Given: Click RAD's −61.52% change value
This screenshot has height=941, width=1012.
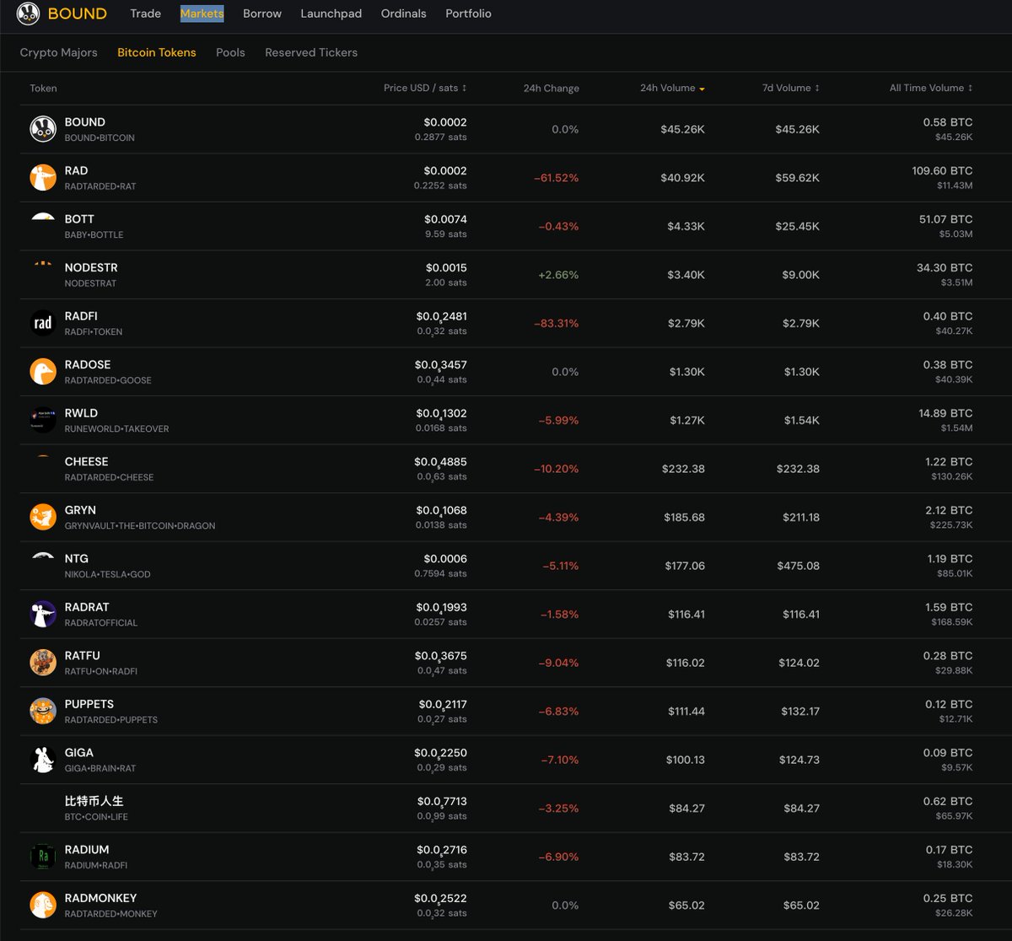Looking at the screenshot, I should tap(556, 178).
